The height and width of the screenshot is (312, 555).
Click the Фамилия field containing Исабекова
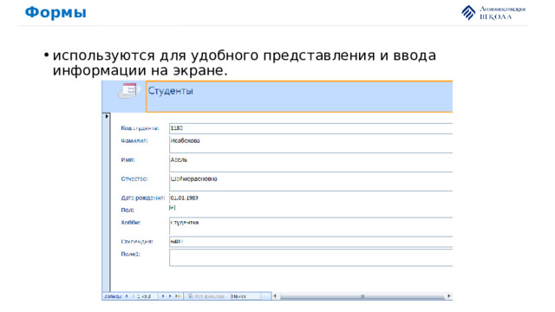pyautogui.click(x=310, y=145)
